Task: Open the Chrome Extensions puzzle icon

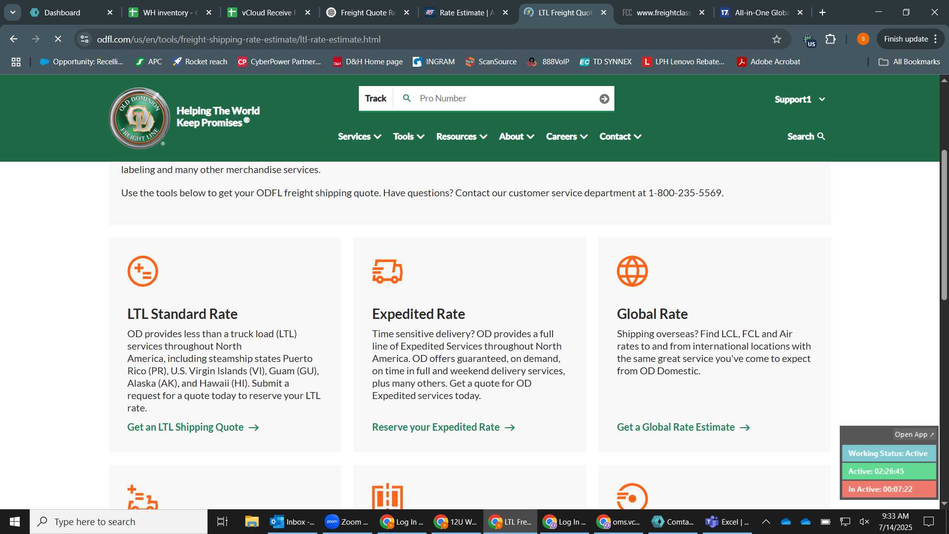Action: coord(830,39)
